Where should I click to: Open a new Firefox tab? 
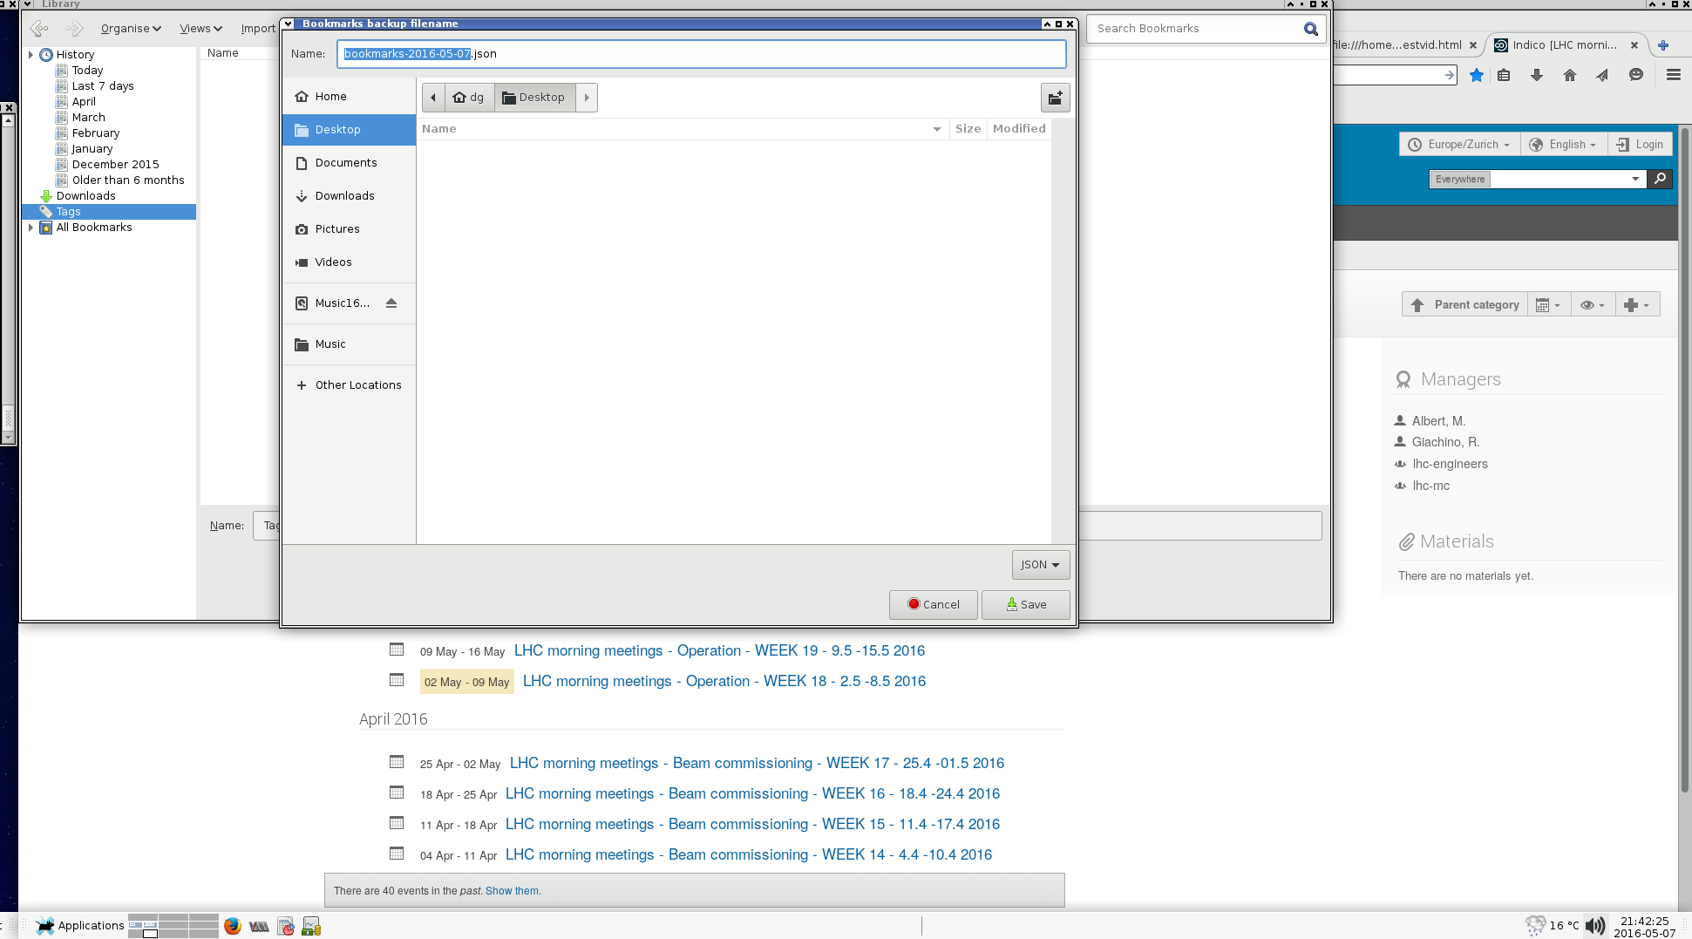pos(1663,45)
